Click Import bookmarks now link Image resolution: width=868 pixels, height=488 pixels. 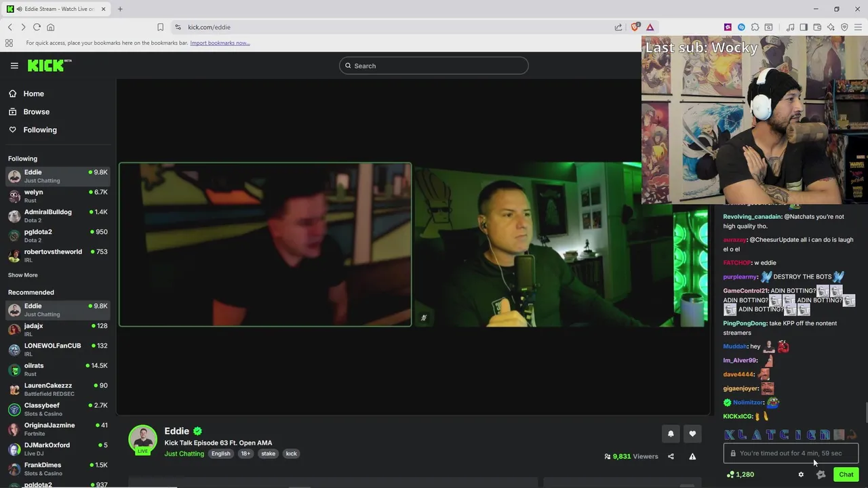pyautogui.click(x=220, y=43)
